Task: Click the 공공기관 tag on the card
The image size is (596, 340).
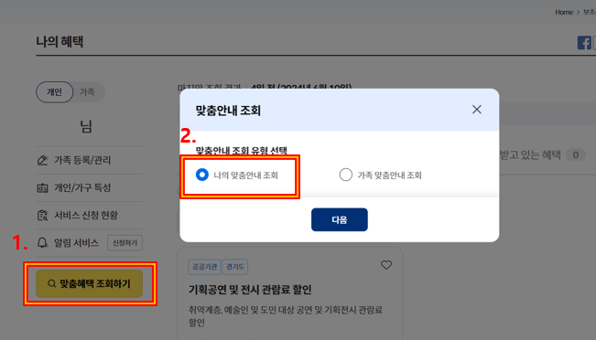Action: coord(204,266)
